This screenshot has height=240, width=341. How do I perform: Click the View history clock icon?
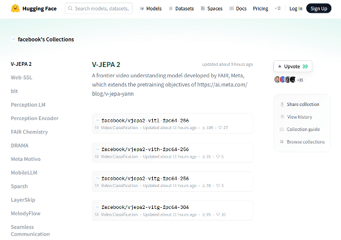(x=282, y=116)
